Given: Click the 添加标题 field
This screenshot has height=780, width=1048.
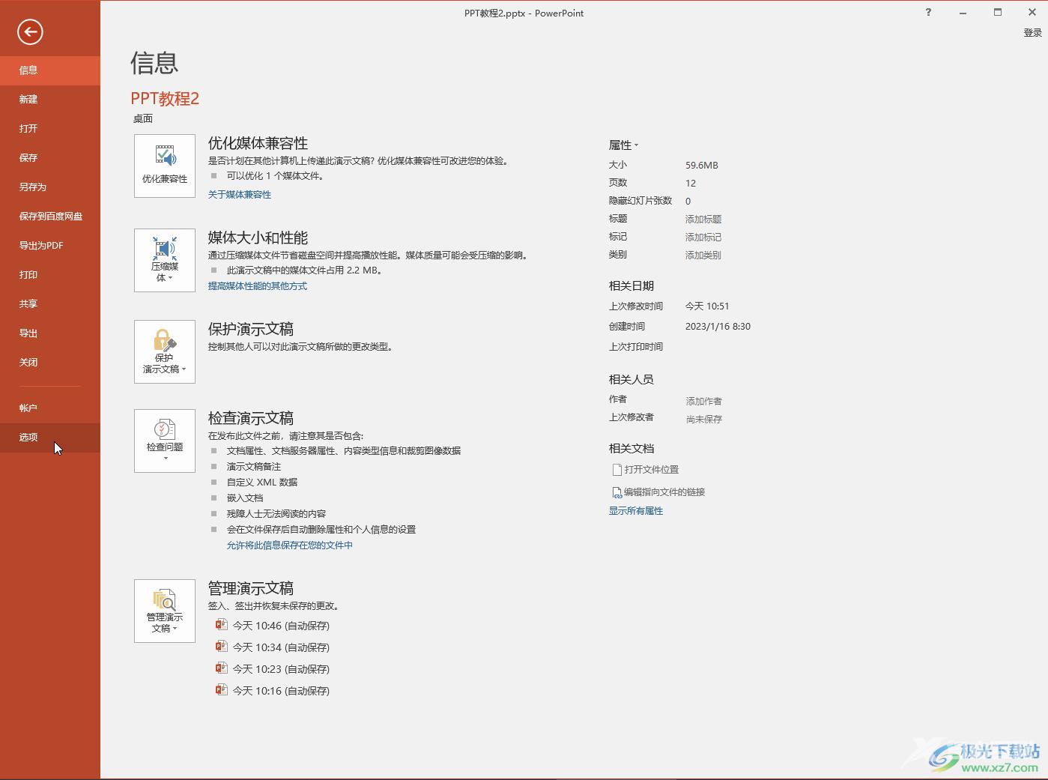Looking at the screenshot, I should (x=703, y=220).
